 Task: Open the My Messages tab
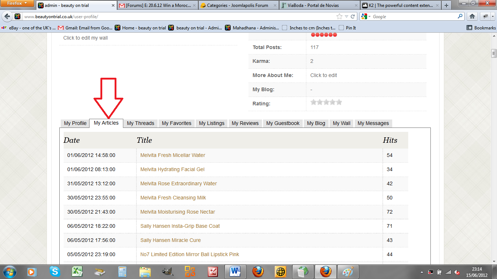pyautogui.click(x=373, y=123)
